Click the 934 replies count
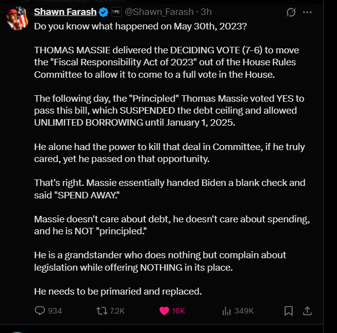This screenshot has width=337, height=333. click(x=55, y=311)
